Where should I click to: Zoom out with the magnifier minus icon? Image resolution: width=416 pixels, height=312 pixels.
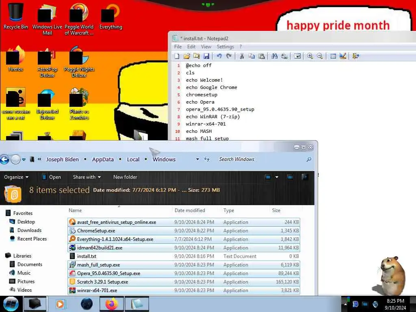pyautogui.click(x=320, y=56)
